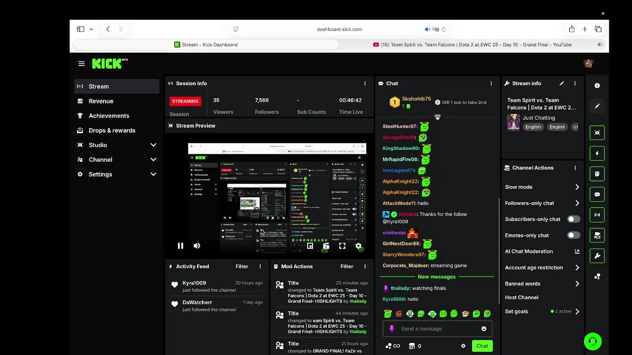Open Activity Feed three-dot menu
The image size is (632, 355).
click(x=260, y=266)
